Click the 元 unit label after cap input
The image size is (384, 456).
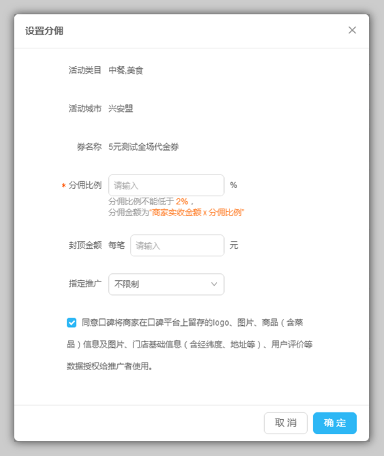(x=234, y=245)
